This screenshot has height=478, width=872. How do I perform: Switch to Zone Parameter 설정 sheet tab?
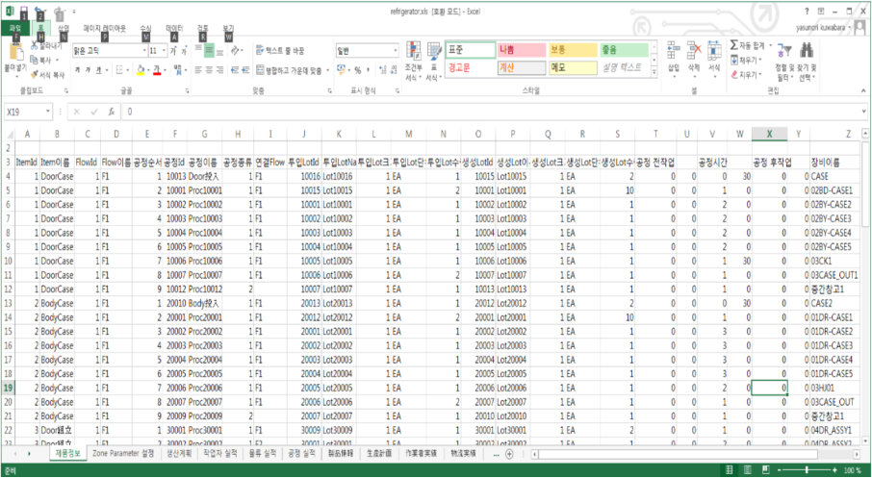(122, 452)
